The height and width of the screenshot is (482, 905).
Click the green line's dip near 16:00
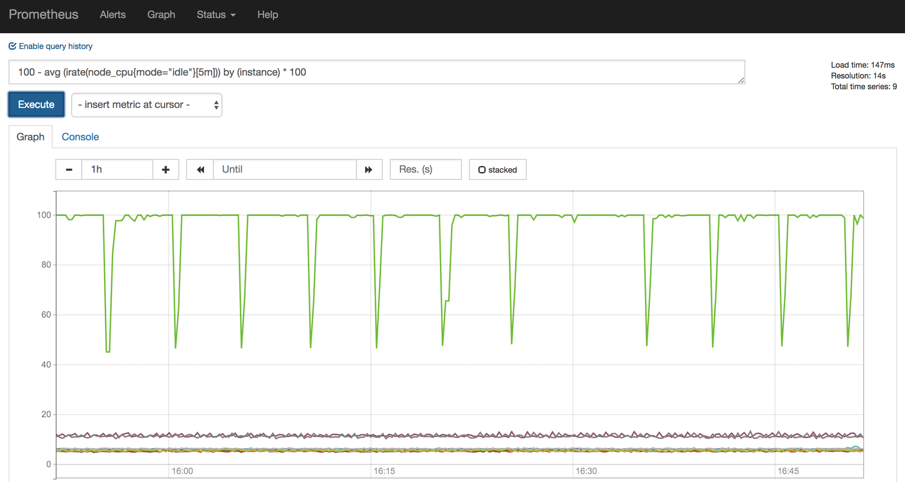(x=176, y=347)
